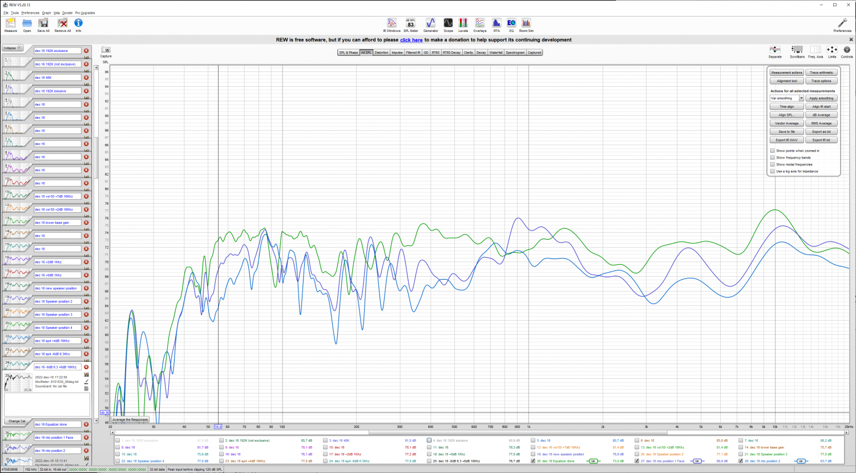Click the Measure toolbar icon
Viewport: 856px width, 473px height.
tap(10, 23)
